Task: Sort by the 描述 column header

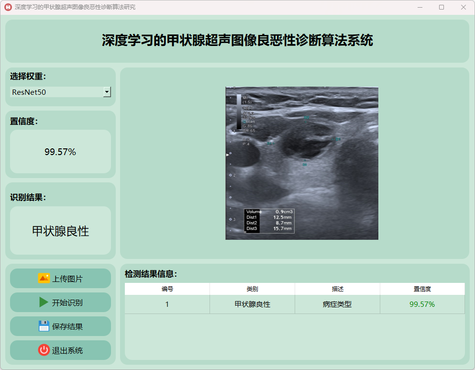Action: [337, 289]
